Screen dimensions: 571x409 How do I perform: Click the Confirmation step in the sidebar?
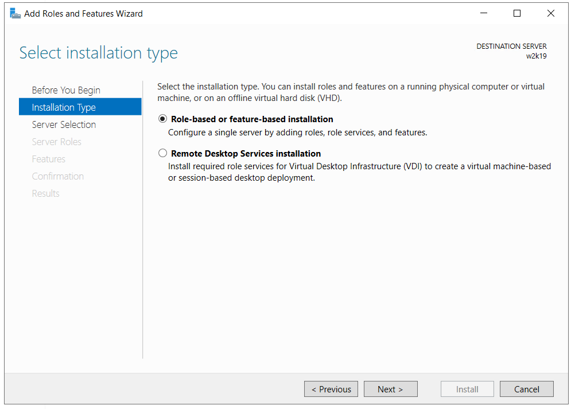click(57, 176)
